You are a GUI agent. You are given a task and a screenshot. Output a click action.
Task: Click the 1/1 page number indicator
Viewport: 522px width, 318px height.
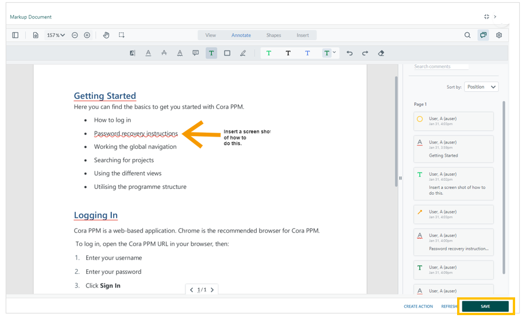coord(202,290)
